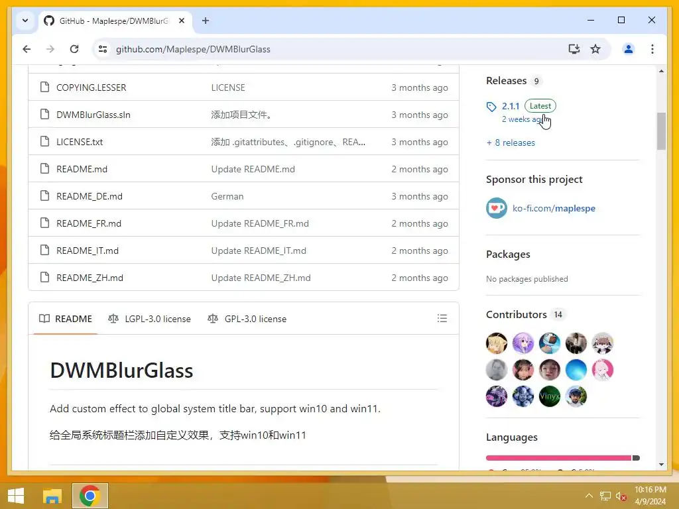View site information icon in address bar
Image resolution: width=679 pixels, height=509 pixels.
point(103,49)
